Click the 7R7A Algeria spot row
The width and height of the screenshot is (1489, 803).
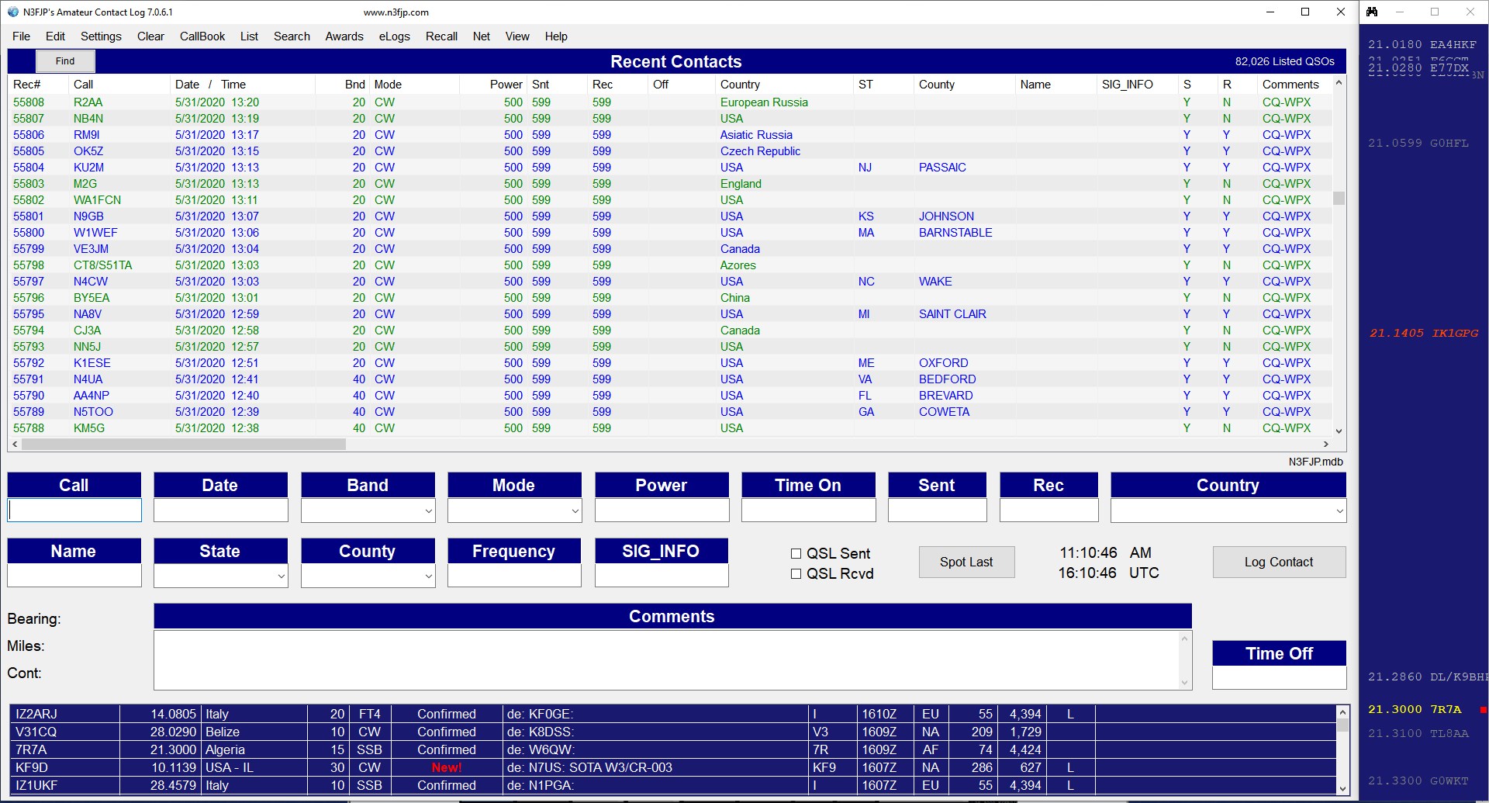pyautogui.click(x=673, y=749)
